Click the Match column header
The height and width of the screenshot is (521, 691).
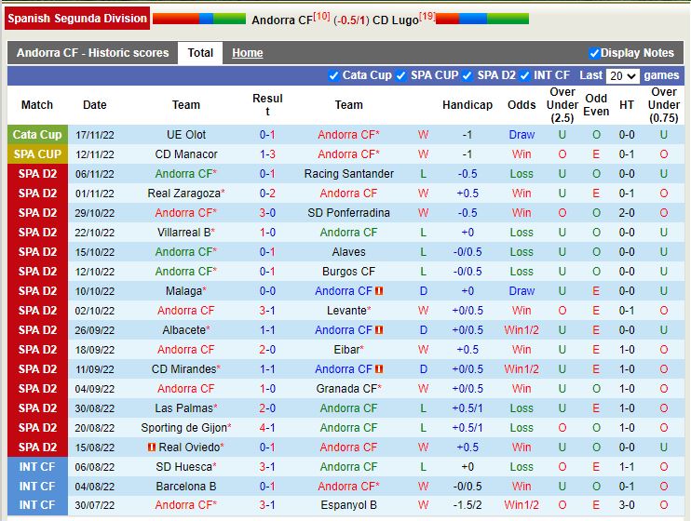coord(37,105)
